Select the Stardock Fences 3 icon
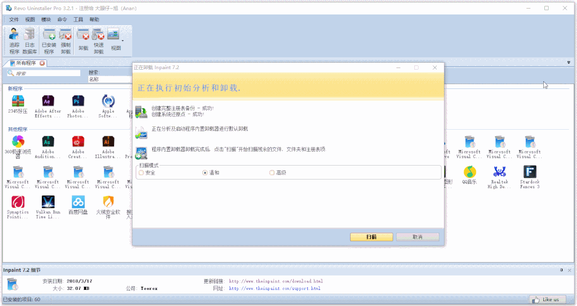 pos(529,172)
